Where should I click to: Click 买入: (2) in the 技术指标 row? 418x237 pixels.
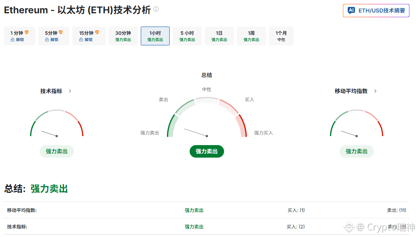click(x=296, y=227)
